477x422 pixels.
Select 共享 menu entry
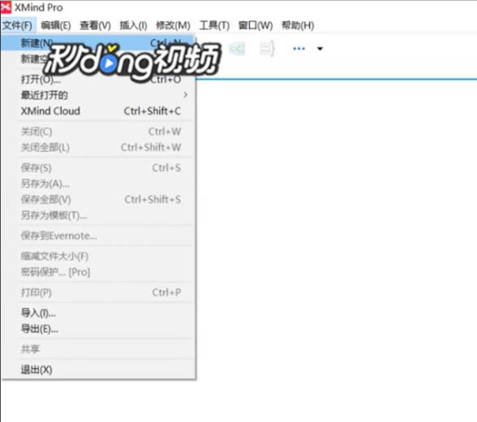click(x=98, y=349)
